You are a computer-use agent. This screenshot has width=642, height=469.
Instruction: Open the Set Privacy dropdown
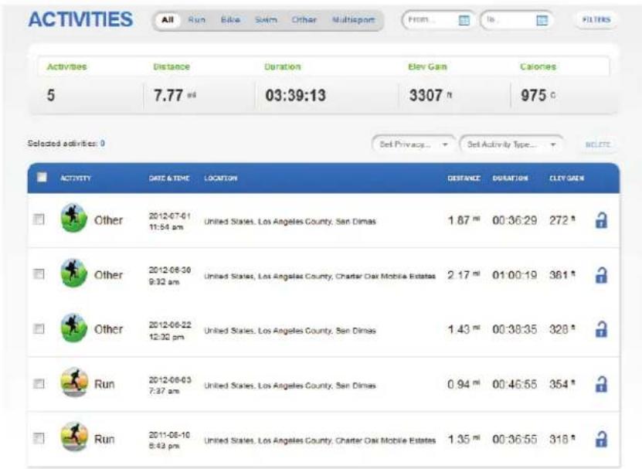pos(413,144)
